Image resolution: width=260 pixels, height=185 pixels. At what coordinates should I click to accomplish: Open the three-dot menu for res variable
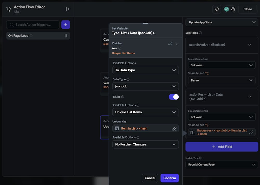[x=177, y=43]
